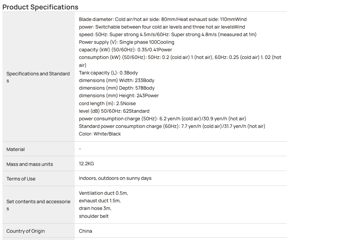Viewport: 350px width, 240px height.
Task: Select the Material row label
Action: coord(15,149)
